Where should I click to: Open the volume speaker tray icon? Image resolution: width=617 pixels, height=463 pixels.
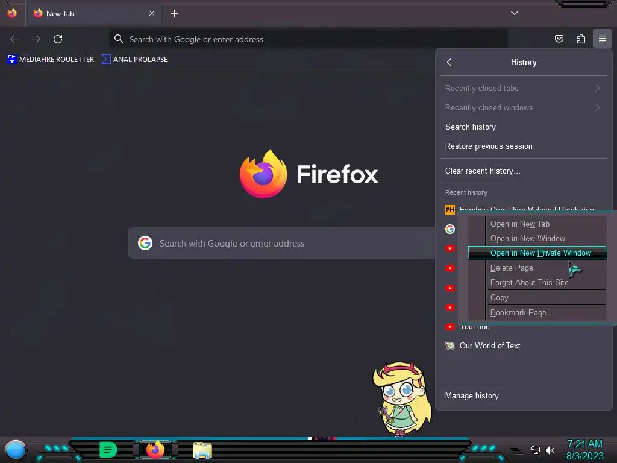(550, 450)
